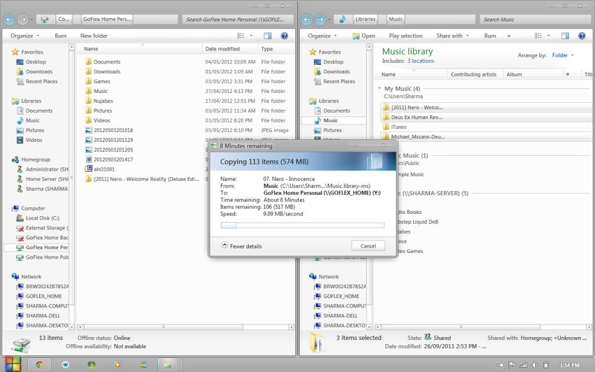Collapse the My Music (4) group
The width and height of the screenshot is (595, 372).
379,88
